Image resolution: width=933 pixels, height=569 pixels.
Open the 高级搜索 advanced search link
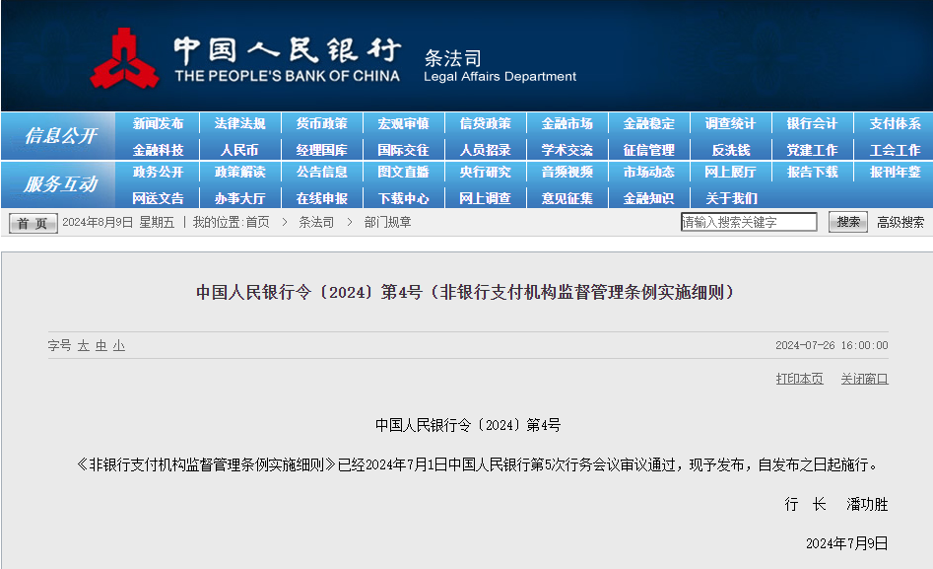point(900,223)
